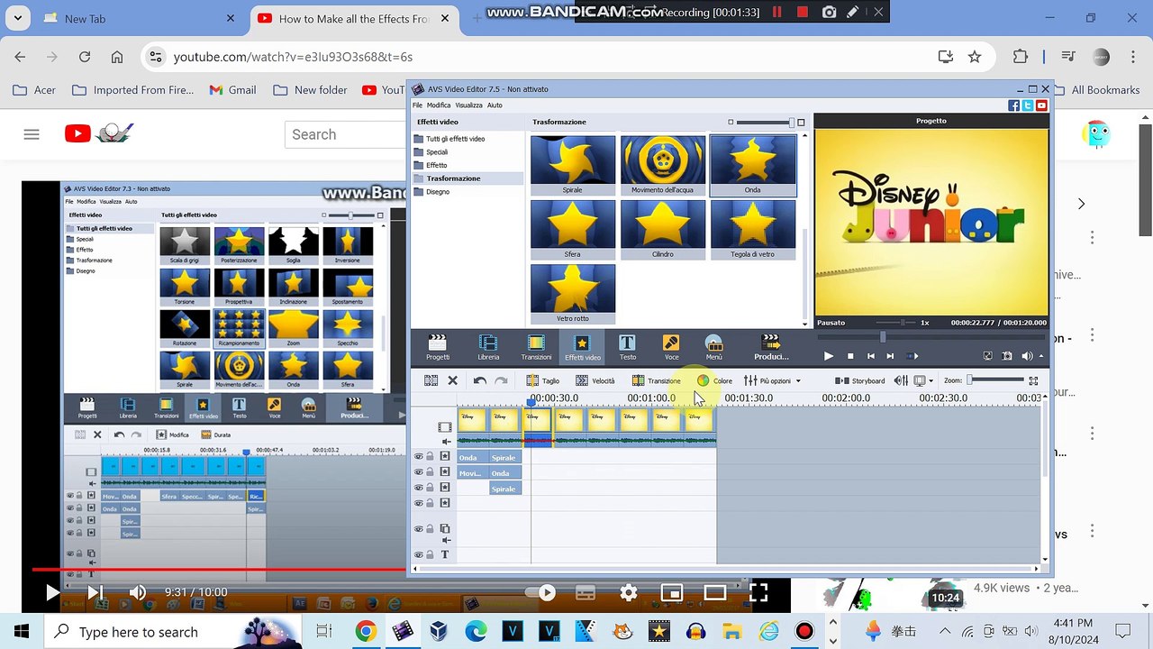
Task: Click the Taglio trim tool
Action: 543,380
